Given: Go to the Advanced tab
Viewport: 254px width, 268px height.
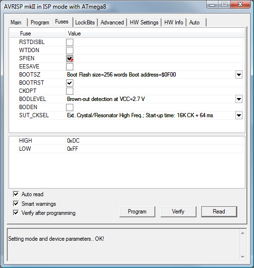Looking at the screenshot, I should tap(112, 22).
